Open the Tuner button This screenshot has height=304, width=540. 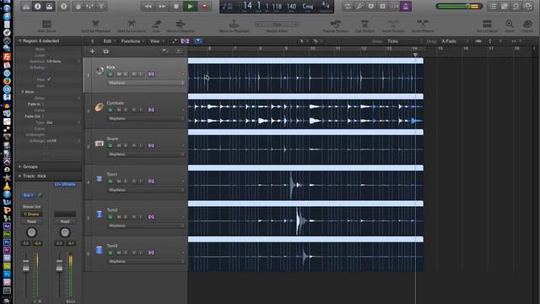tap(359, 6)
